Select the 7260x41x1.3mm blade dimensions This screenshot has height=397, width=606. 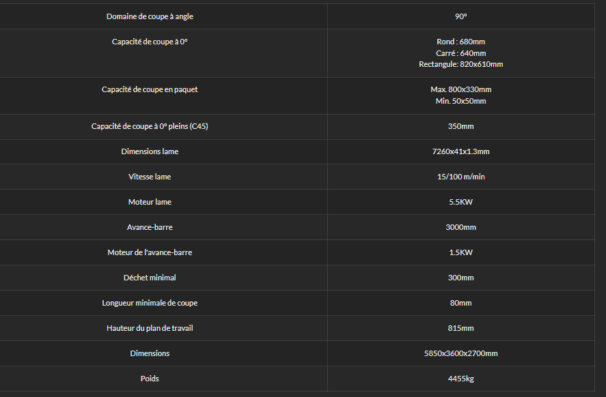tap(460, 151)
